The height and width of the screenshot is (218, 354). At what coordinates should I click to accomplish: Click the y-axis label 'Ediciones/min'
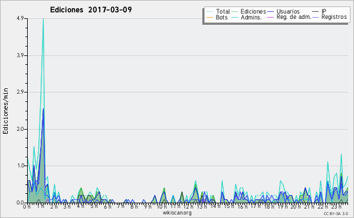point(5,111)
